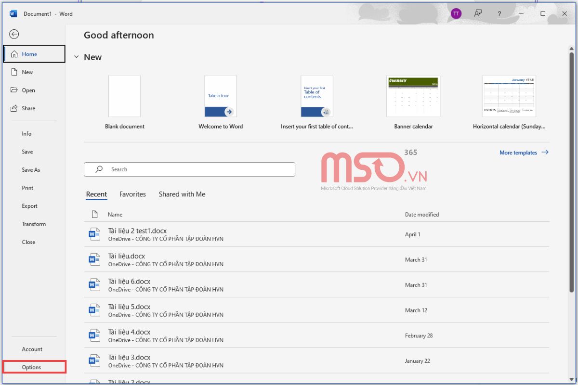Click the January 22 date entry
The width and height of the screenshot is (578, 385).
click(x=417, y=361)
